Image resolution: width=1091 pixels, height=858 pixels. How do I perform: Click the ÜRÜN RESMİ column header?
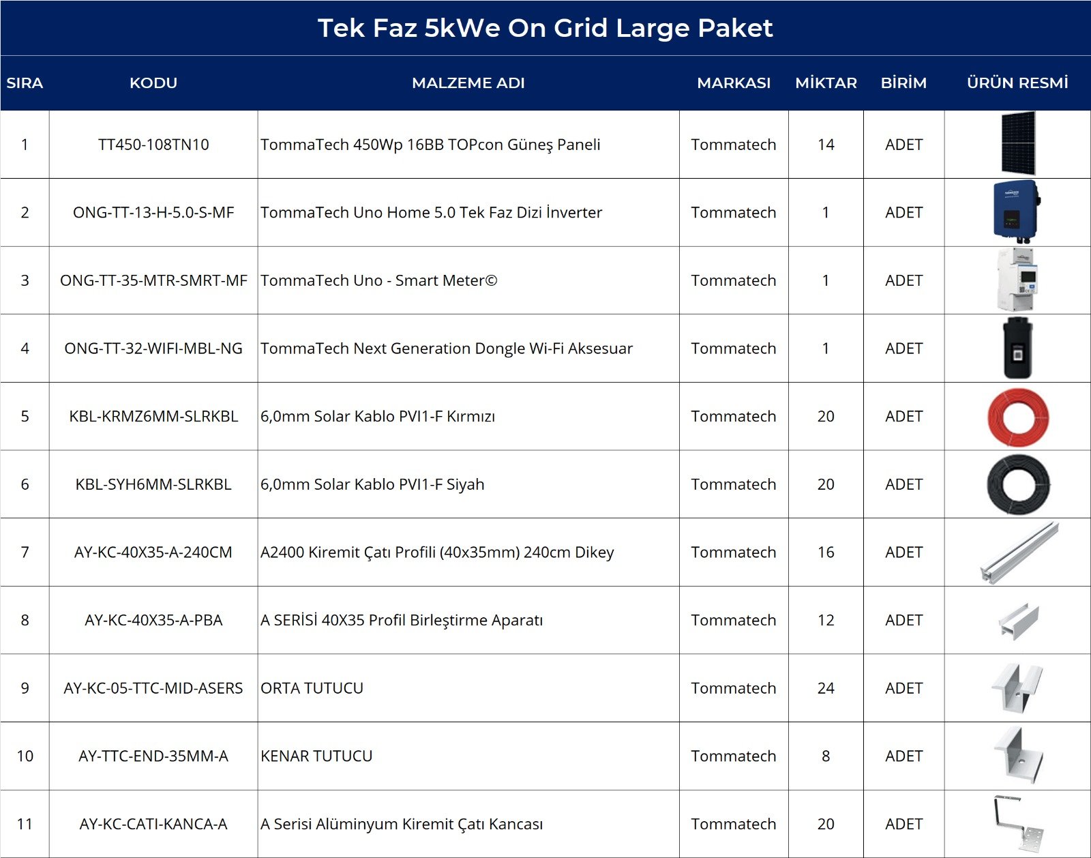click(1017, 83)
